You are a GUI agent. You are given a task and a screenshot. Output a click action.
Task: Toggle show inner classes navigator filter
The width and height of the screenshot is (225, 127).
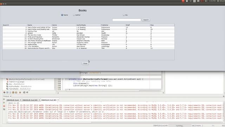click(20, 92)
